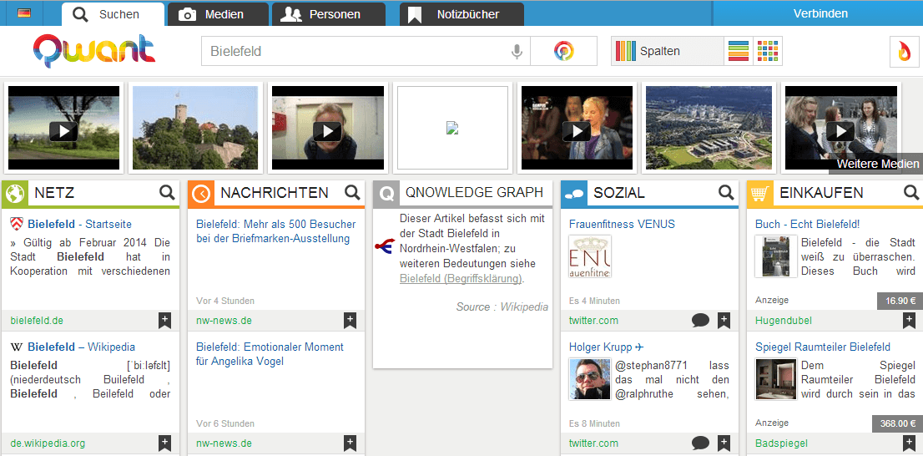Open the aerial campus photo thumbnail
Image resolution: width=923 pixels, height=456 pixels.
coord(709,128)
